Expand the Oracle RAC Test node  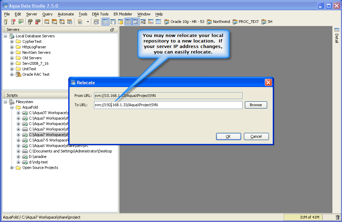pyautogui.click(x=12, y=74)
